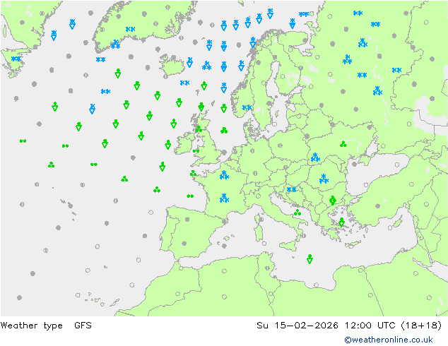This screenshot has height=346, width=448.
Task: Click the green rain symbol over southern Italy
Action: click(x=297, y=213)
